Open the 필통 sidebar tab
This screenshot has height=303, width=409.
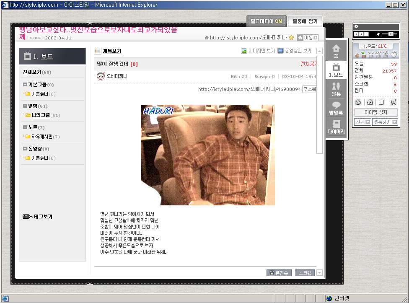coord(336,89)
